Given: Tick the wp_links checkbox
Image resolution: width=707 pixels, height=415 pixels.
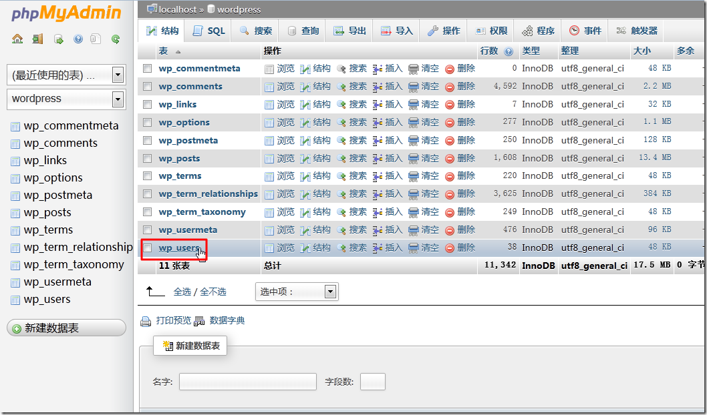Looking at the screenshot, I should [x=148, y=105].
